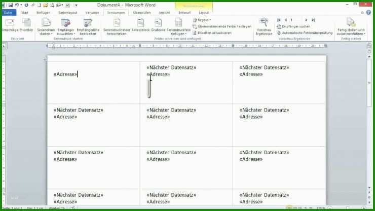The image size is (375, 211).
Task: Click the tab selector at ruler corner
Action: coord(4,46)
